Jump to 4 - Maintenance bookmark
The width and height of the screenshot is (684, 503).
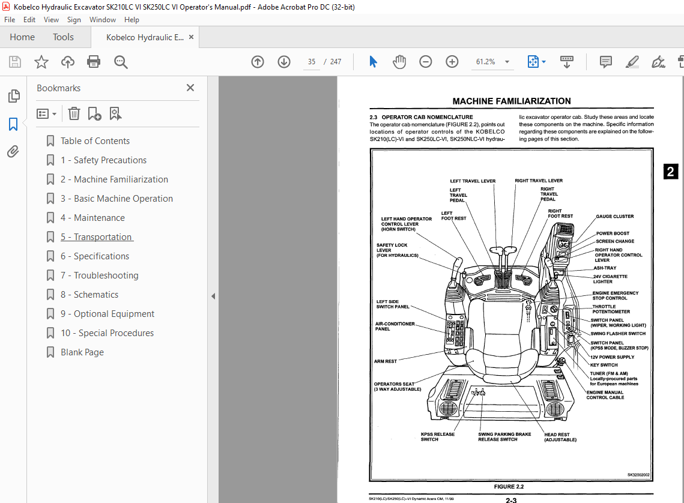click(x=92, y=217)
